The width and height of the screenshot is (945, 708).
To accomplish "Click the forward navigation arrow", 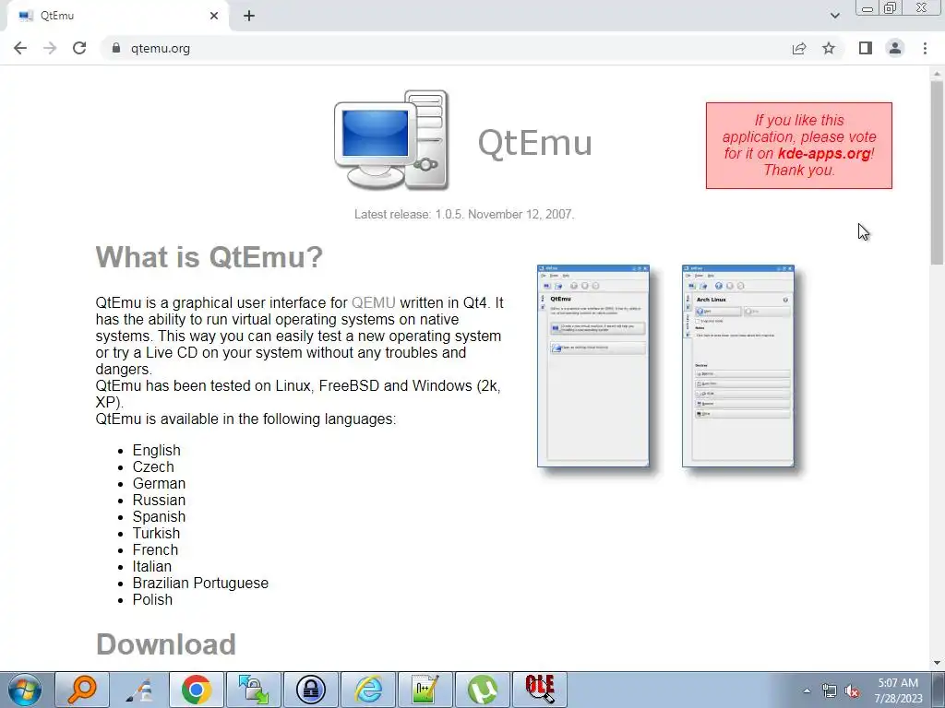I will pos(50,48).
